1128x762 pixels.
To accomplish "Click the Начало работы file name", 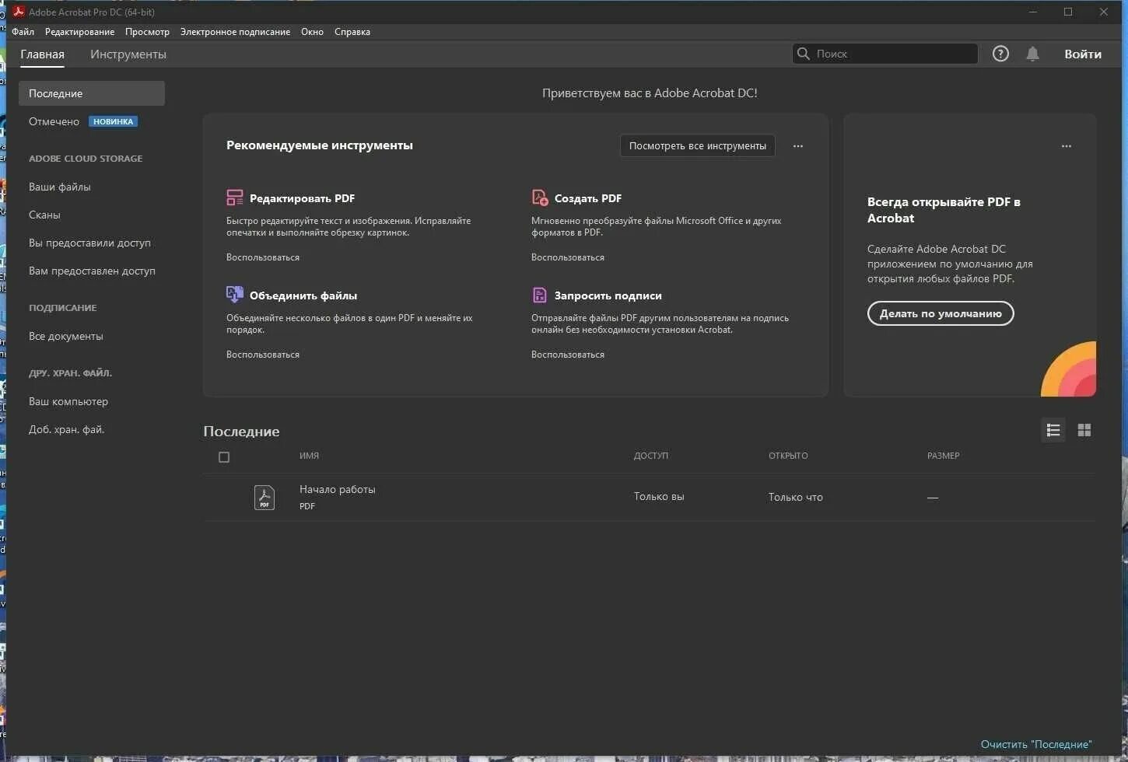I will tap(338, 489).
